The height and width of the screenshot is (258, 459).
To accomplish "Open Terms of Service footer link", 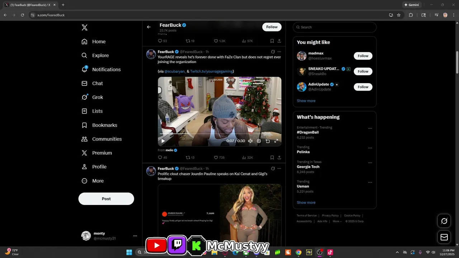I will (307, 216).
